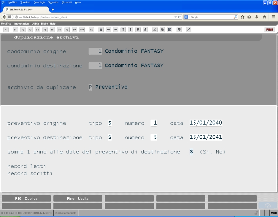
Task: Click the right arrow toolbar icon
Action: coord(116,30)
